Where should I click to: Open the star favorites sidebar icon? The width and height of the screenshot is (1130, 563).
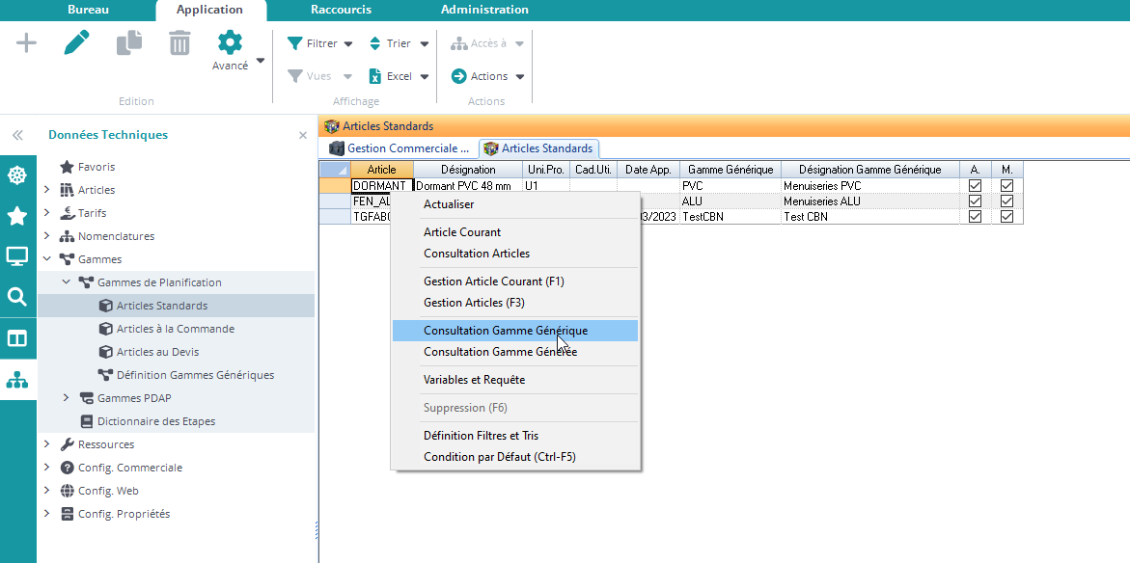(17, 216)
